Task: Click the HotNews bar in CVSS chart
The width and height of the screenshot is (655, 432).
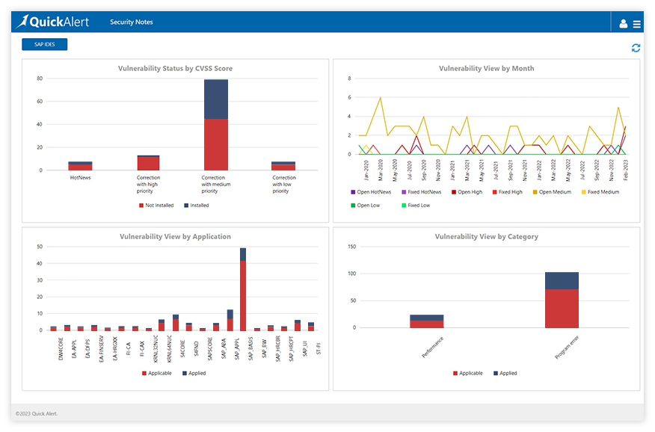Action: 80,166
